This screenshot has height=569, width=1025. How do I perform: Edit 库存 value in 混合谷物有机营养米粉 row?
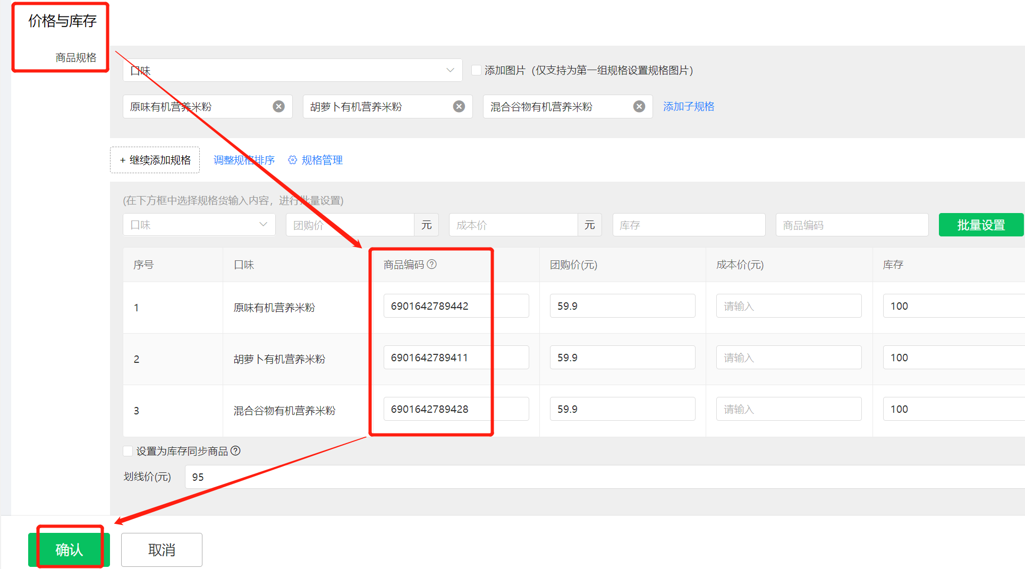click(954, 409)
